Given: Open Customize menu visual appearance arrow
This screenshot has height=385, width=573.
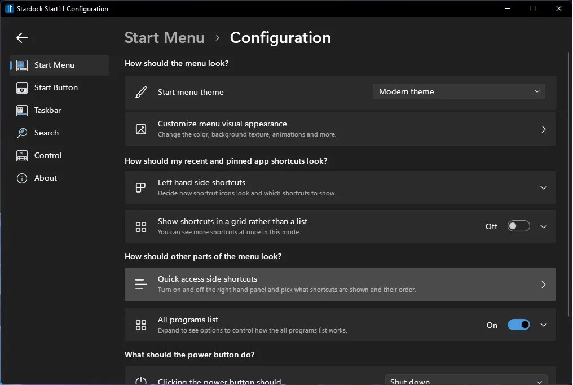Looking at the screenshot, I should click(544, 129).
